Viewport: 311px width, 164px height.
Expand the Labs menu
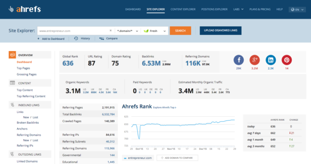pyautogui.click(x=238, y=9)
